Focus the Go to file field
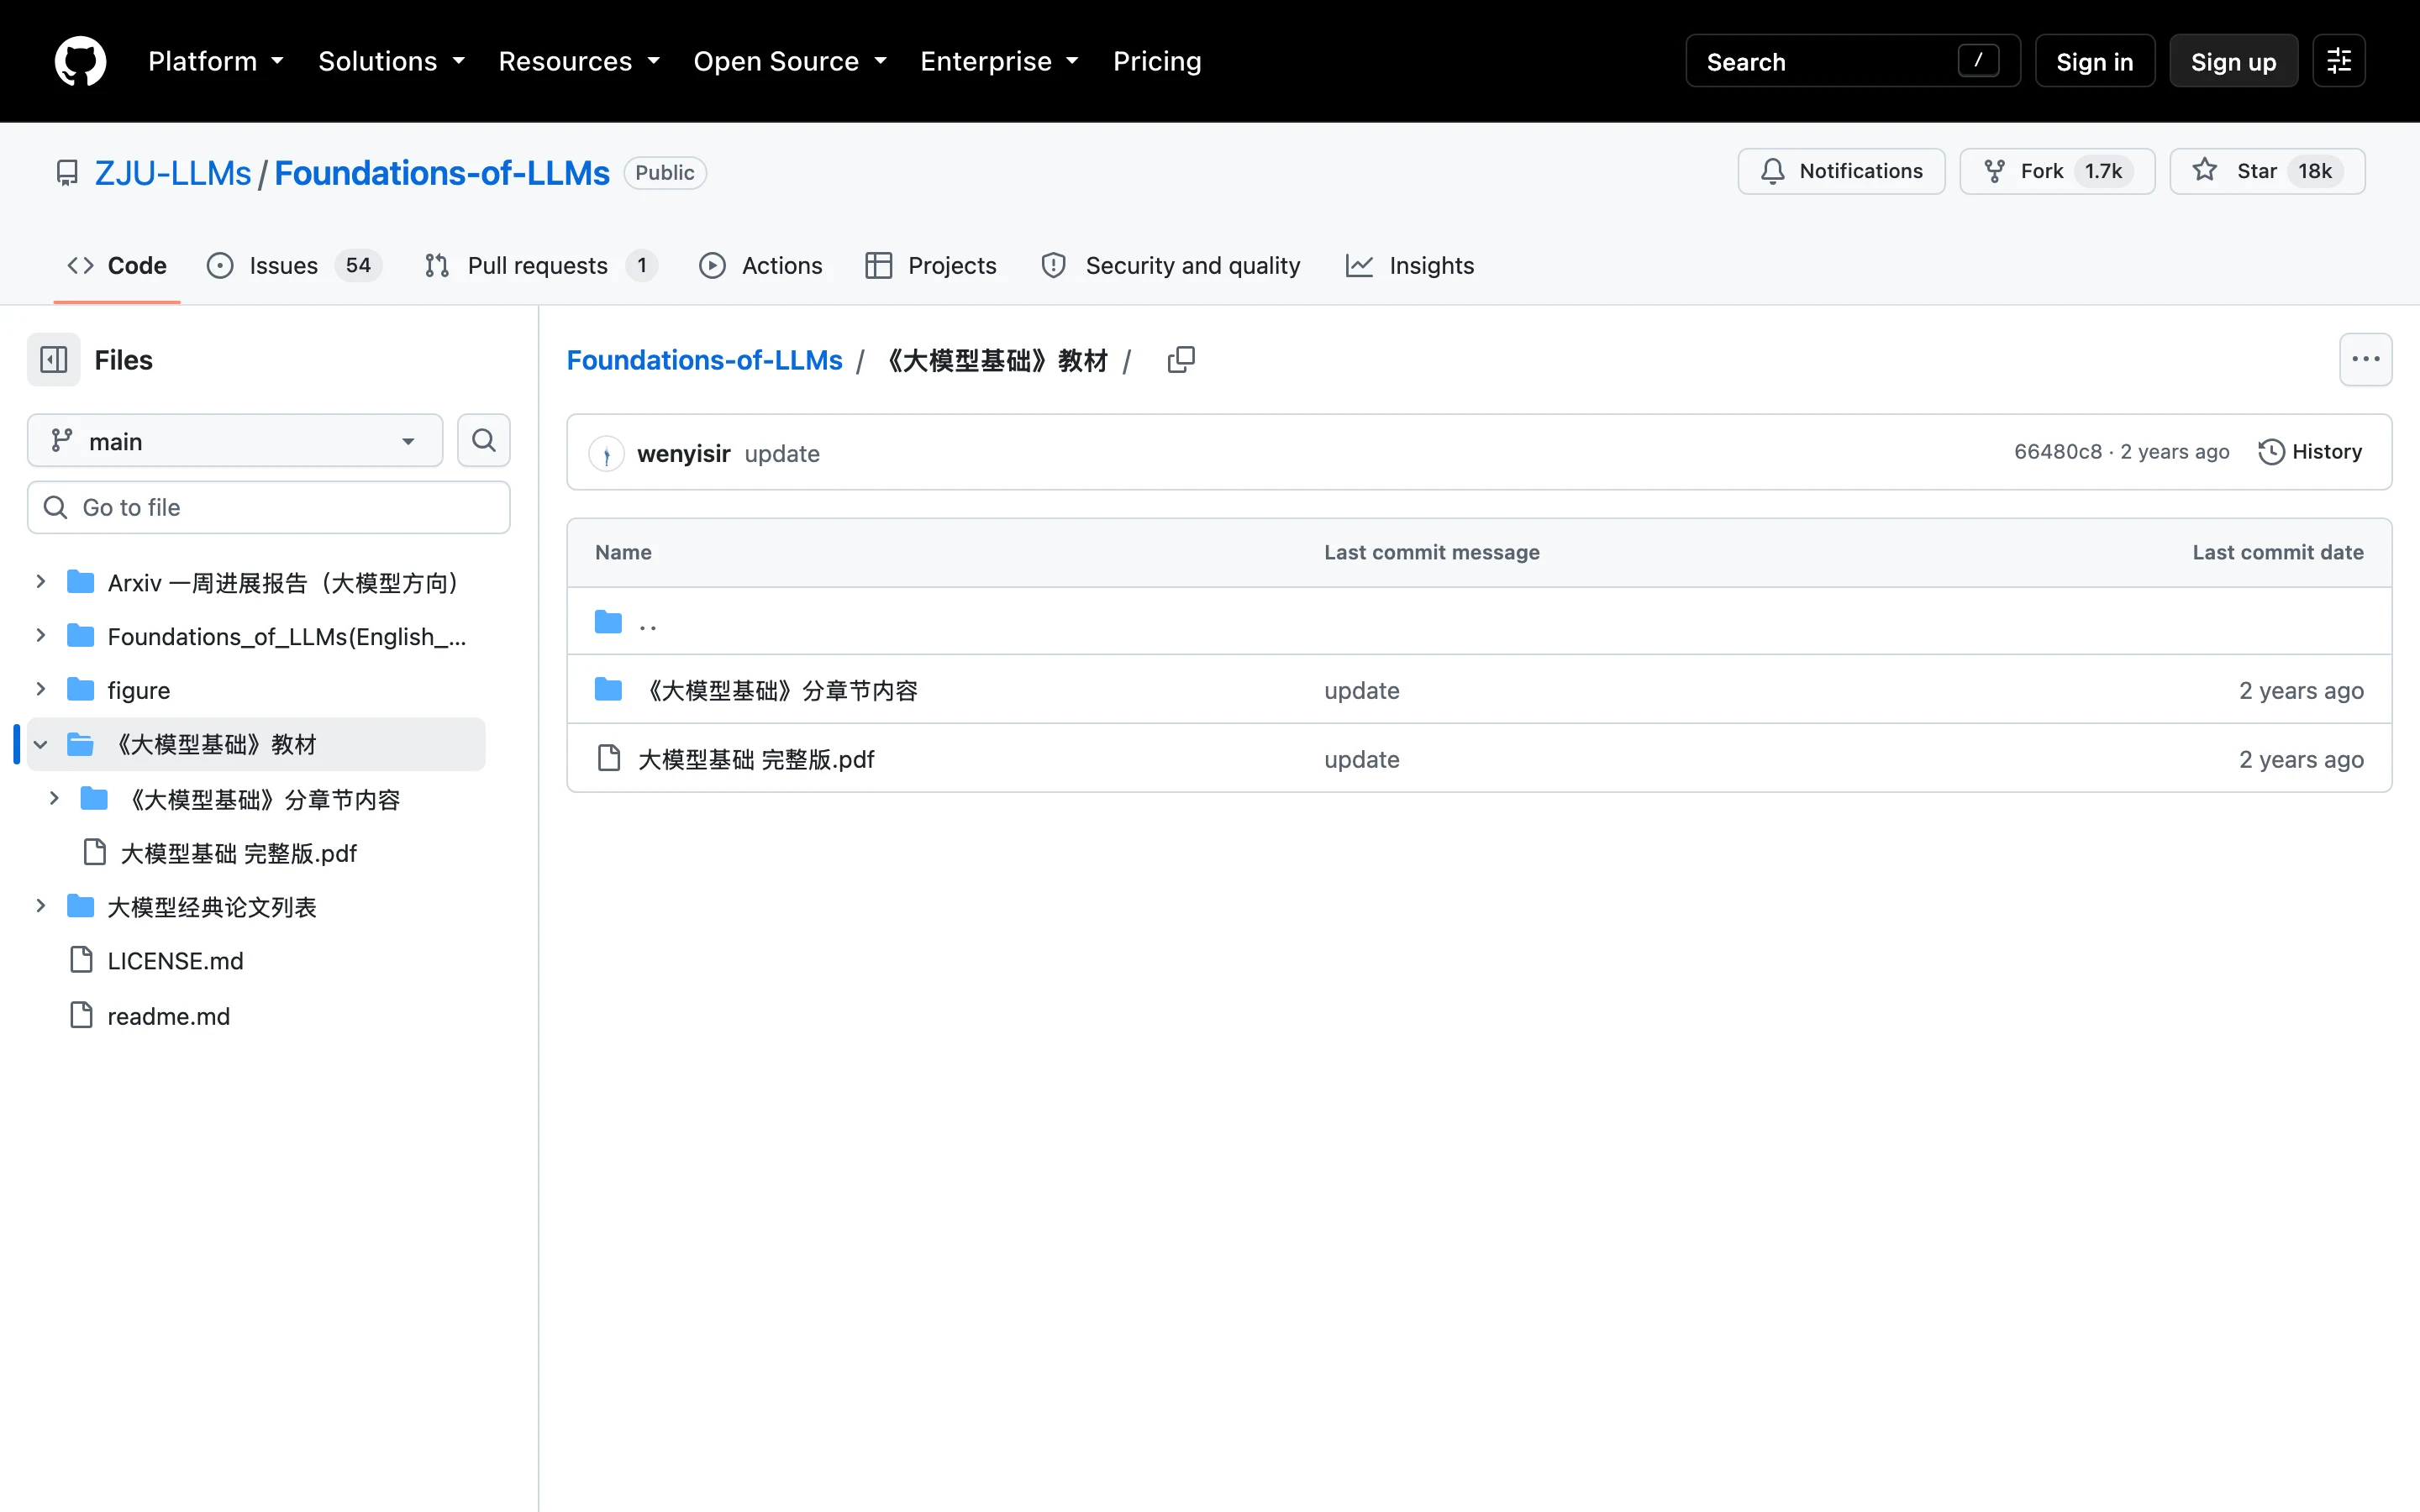Viewport: 2420px width, 1512px height. pyautogui.click(x=269, y=507)
